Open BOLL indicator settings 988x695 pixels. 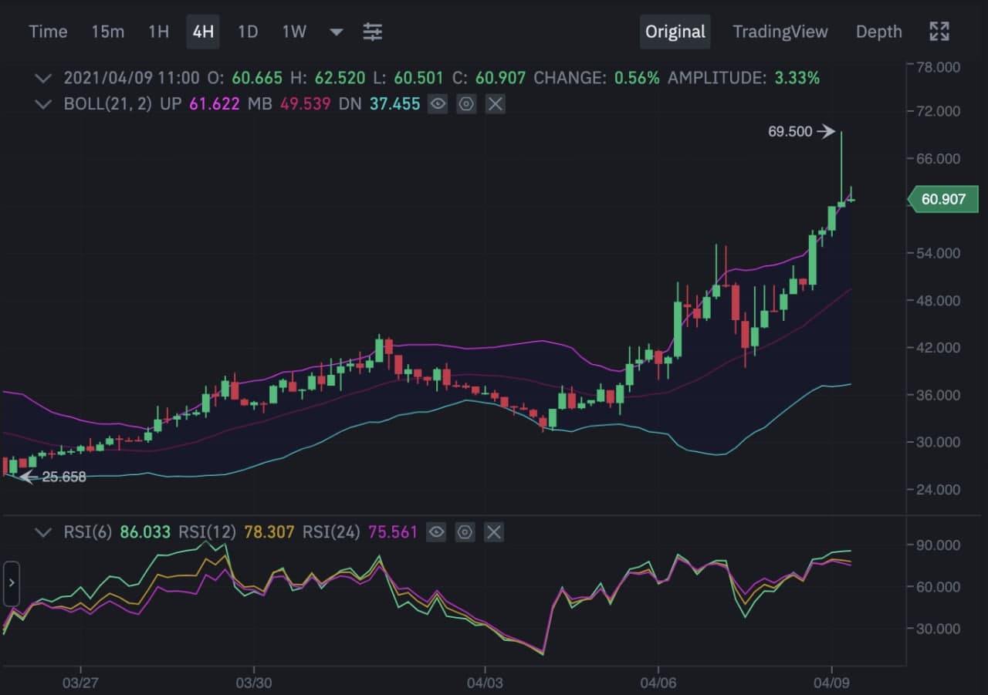click(466, 103)
